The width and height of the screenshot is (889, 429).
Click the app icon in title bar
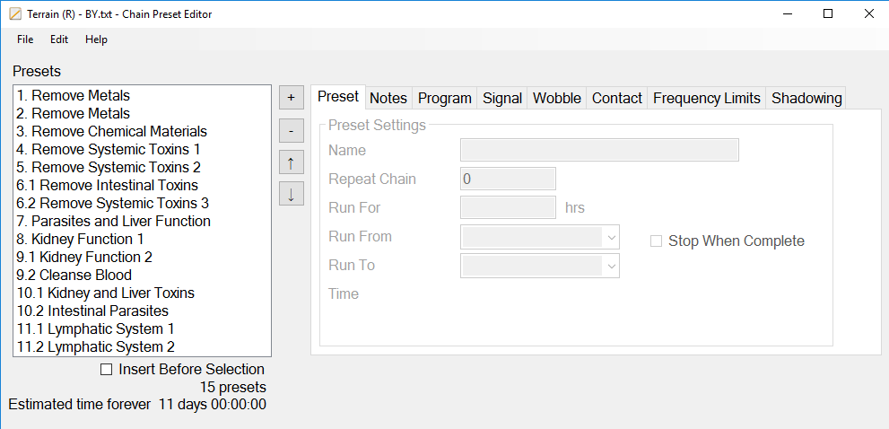pos(14,14)
